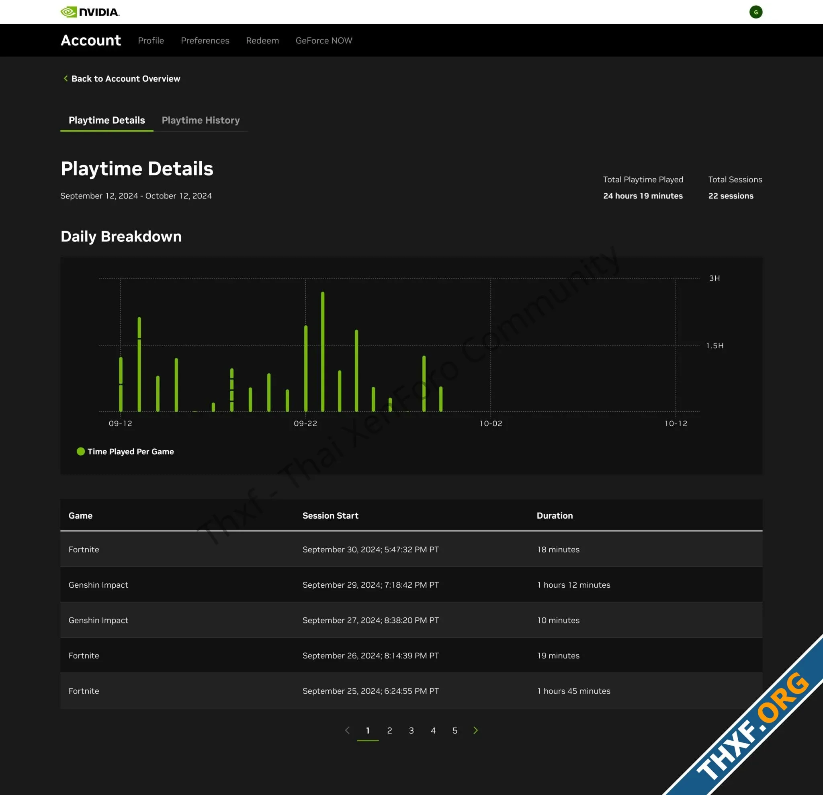Go to page 4 of sessions
The image size is (823, 795).
433,730
